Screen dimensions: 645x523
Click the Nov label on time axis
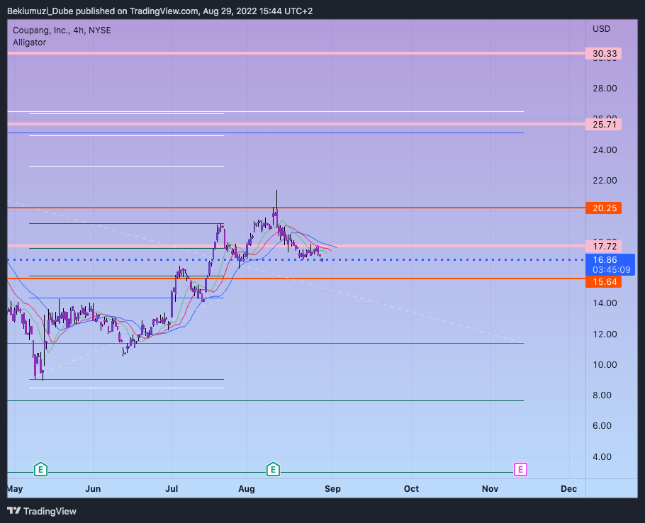click(490, 488)
